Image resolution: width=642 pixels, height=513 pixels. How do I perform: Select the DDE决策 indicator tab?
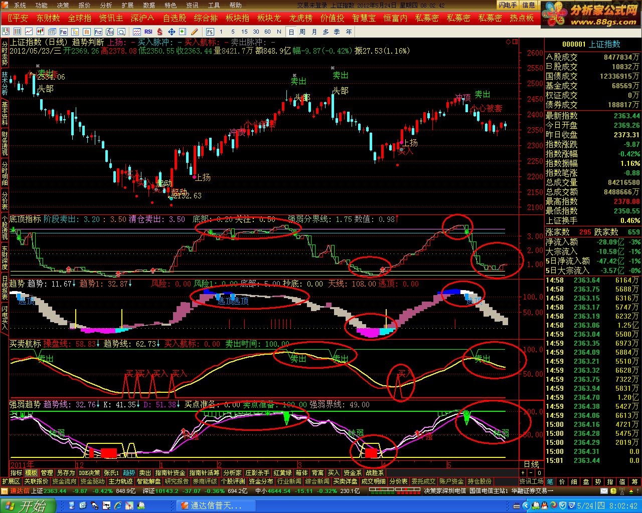click(x=89, y=472)
